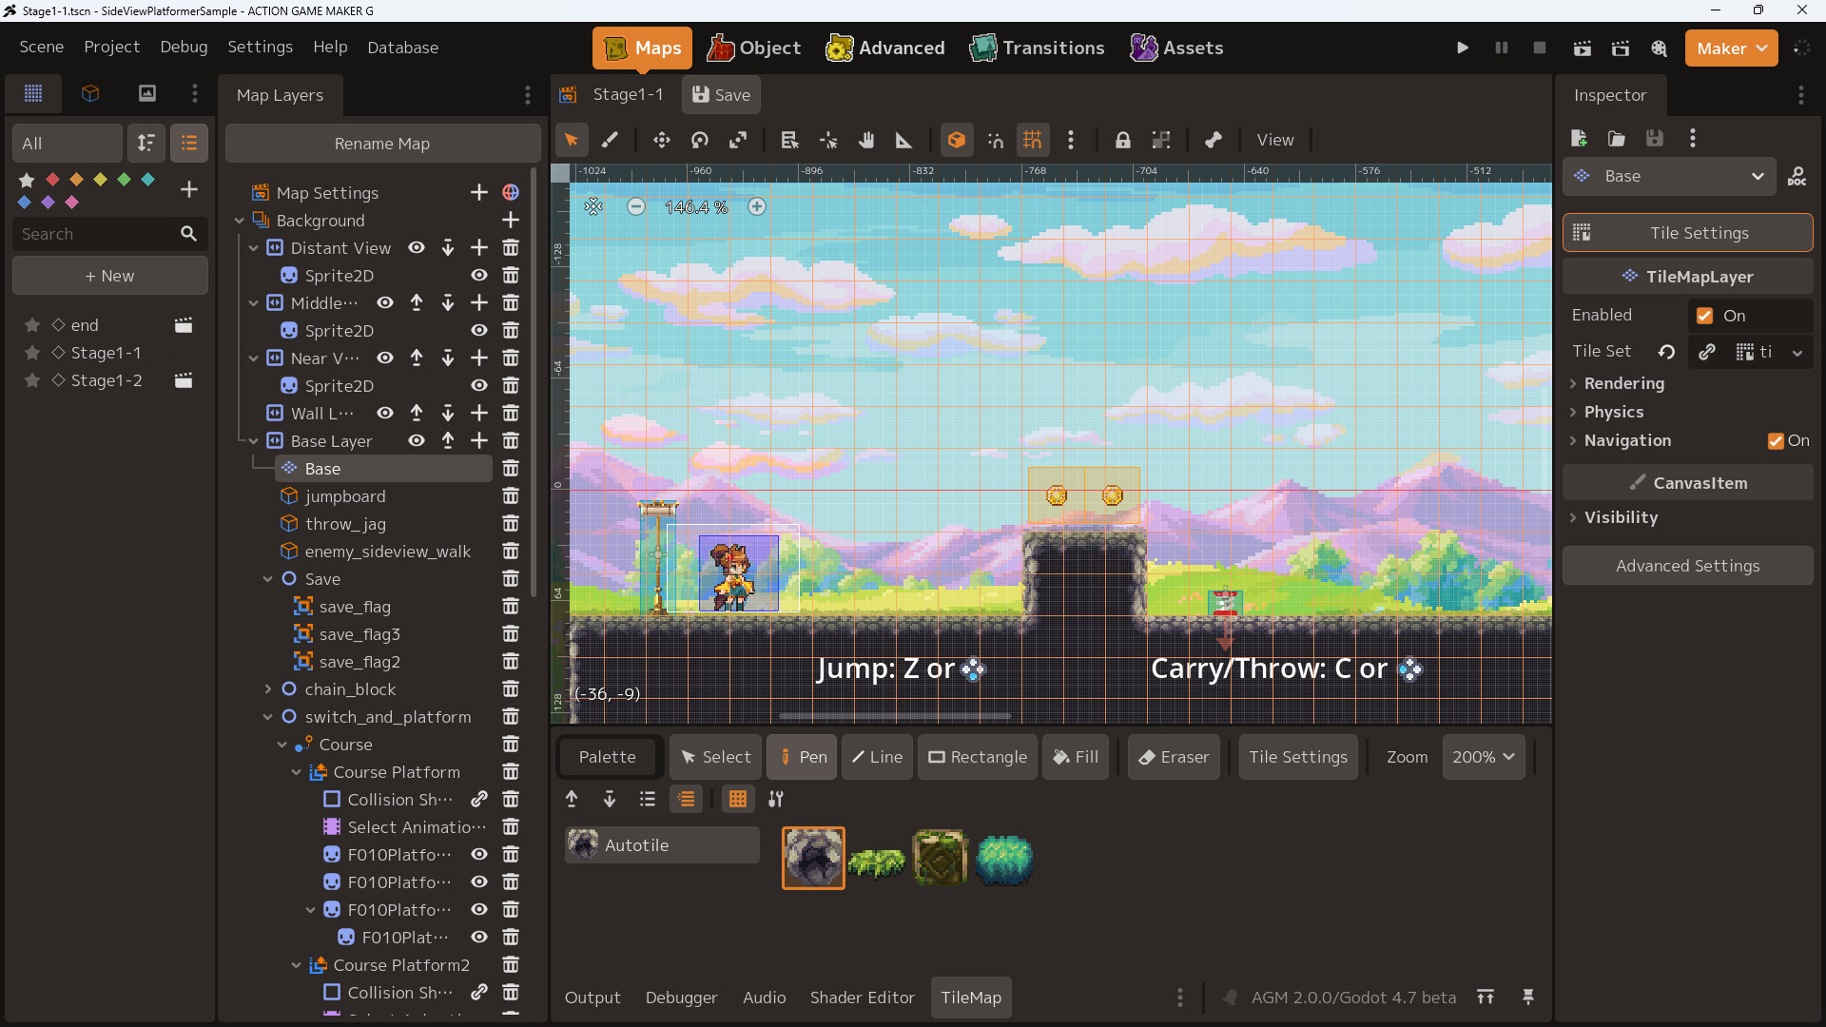Open the 3D cube tab icon in left panel
The height and width of the screenshot is (1027, 1826).
click(x=90, y=93)
